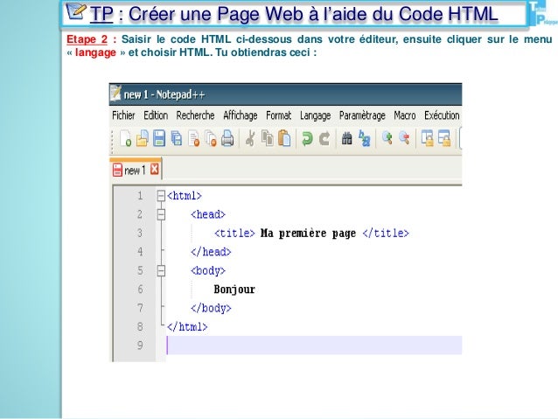This screenshot has height=419, width=558.
Task: Open the Edition menu
Action: click(156, 115)
